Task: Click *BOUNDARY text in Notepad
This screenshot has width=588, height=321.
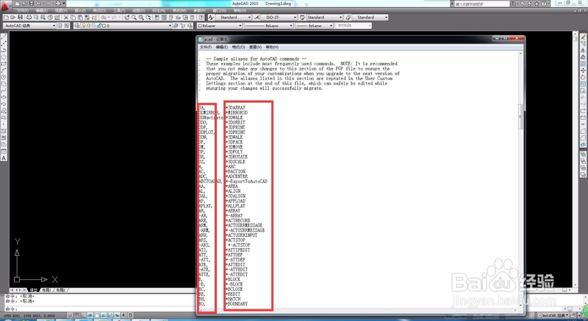Action: [236, 304]
